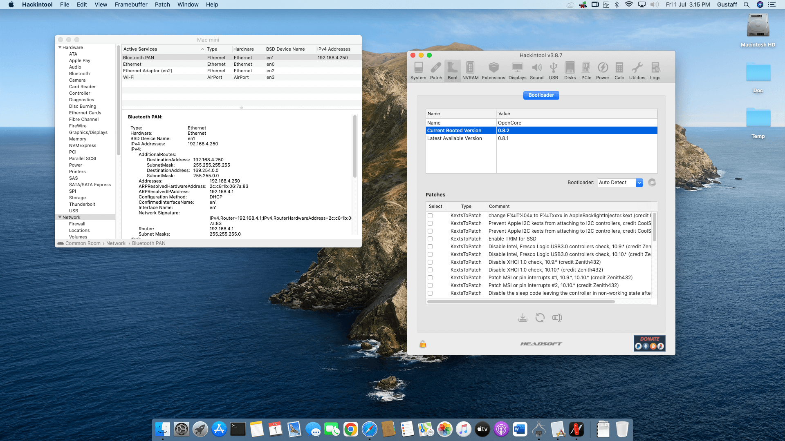Open the PCIe device list
The height and width of the screenshot is (441, 785).
pos(586,70)
